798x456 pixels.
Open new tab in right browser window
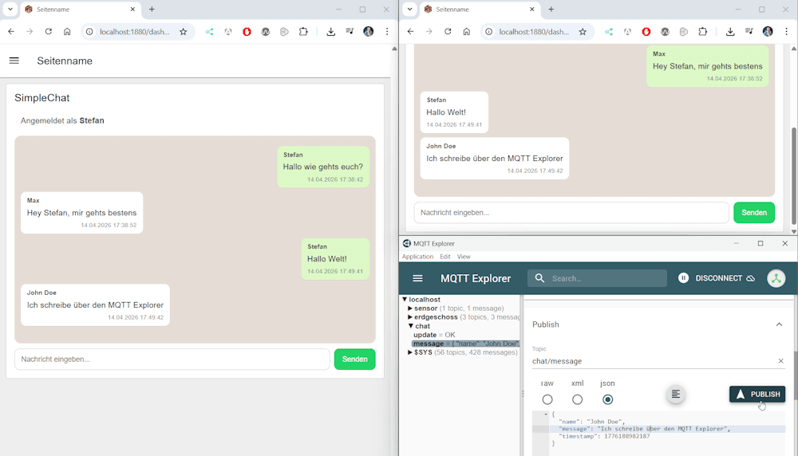(551, 9)
